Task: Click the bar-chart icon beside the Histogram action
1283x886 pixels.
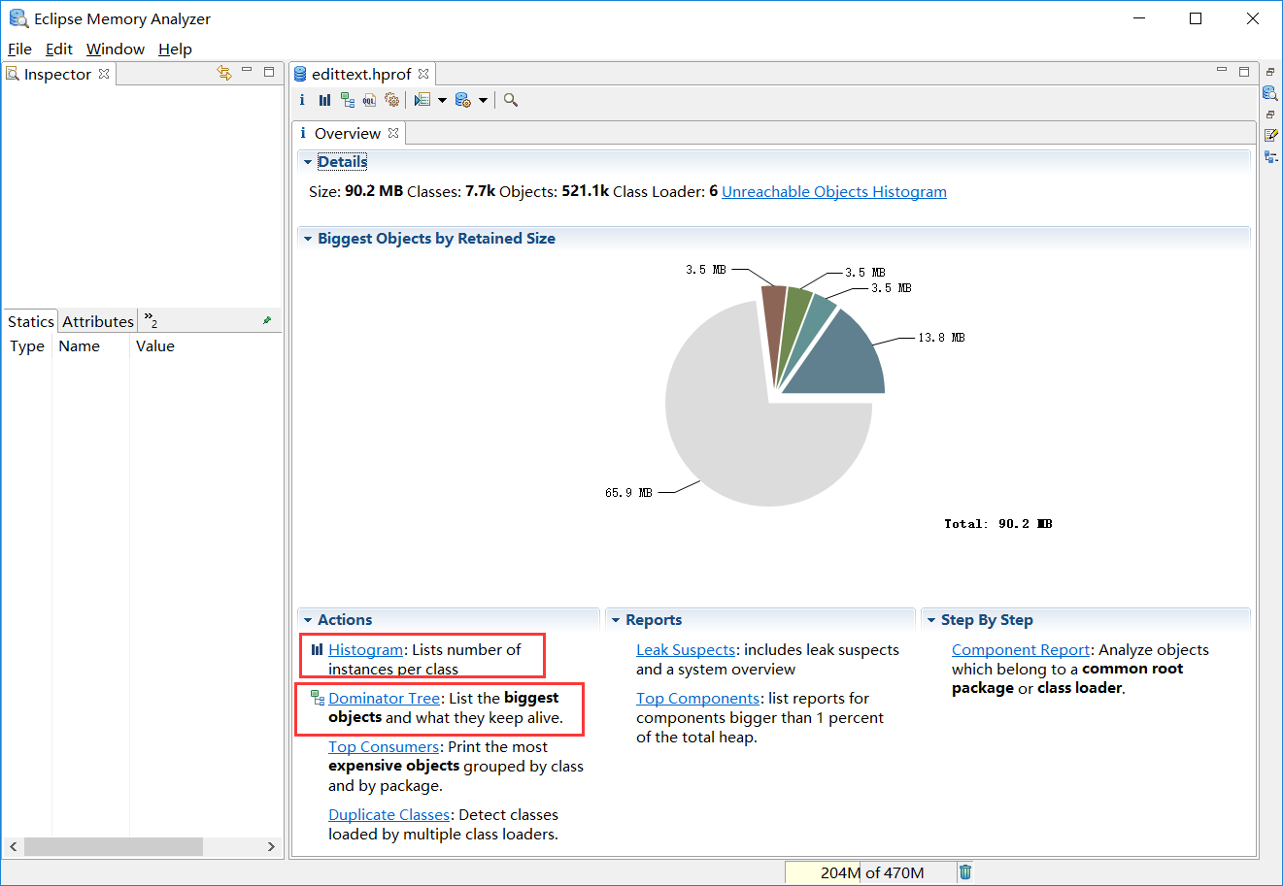Action: point(317,649)
